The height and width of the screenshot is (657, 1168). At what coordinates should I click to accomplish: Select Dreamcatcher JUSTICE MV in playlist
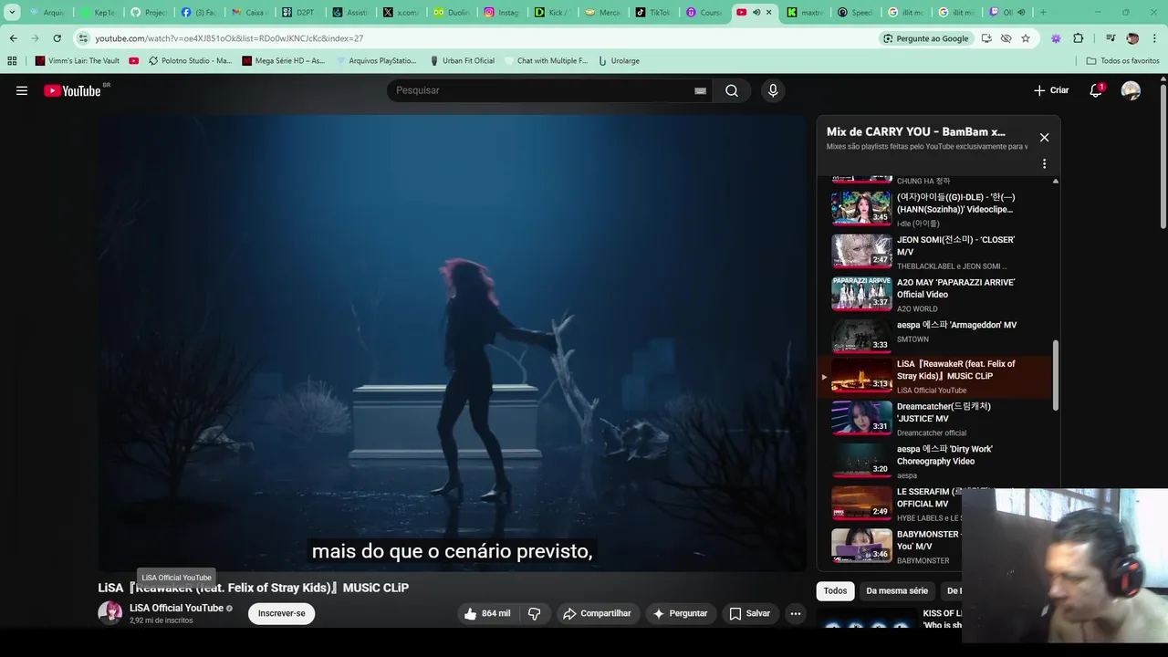861,418
